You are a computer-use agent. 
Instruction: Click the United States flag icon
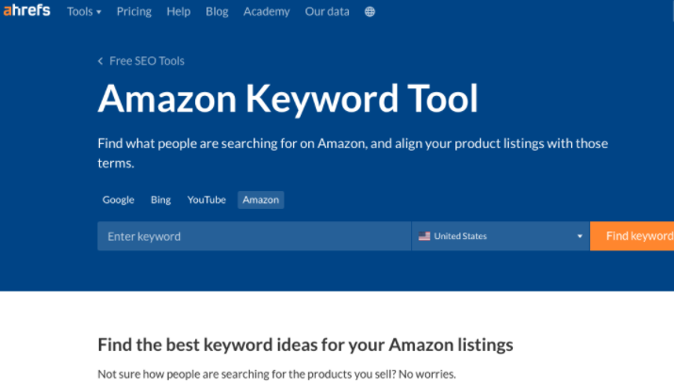[424, 236]
